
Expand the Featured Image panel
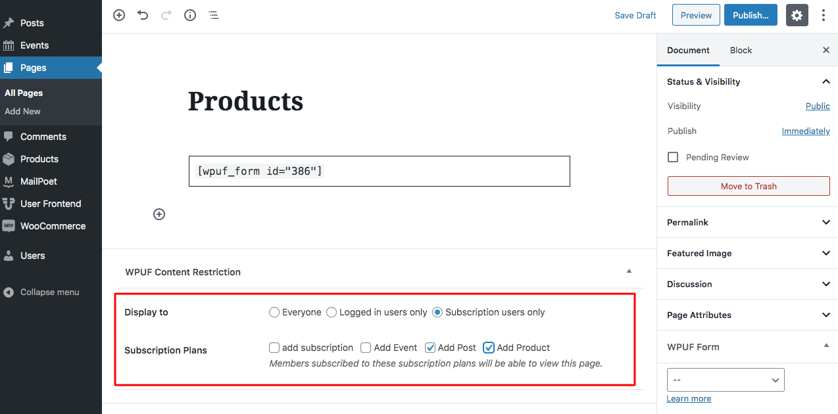coord(747,253)
